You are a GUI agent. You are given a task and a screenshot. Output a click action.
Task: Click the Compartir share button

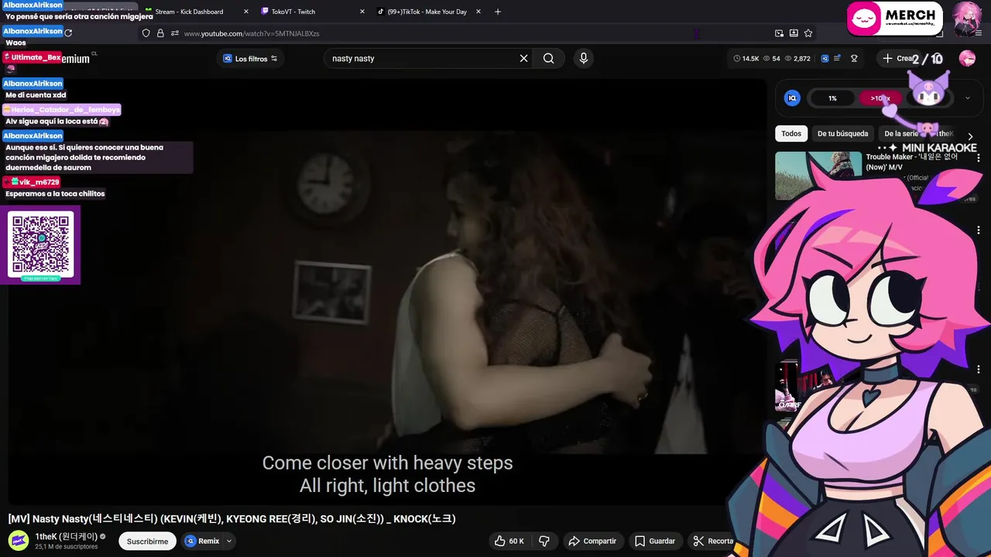594,541
